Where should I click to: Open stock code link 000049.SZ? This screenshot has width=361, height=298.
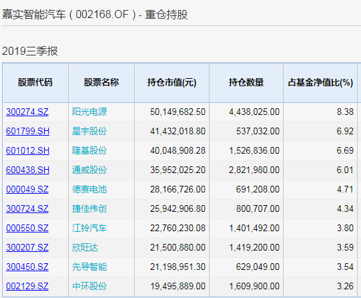[x=27, y=190]
